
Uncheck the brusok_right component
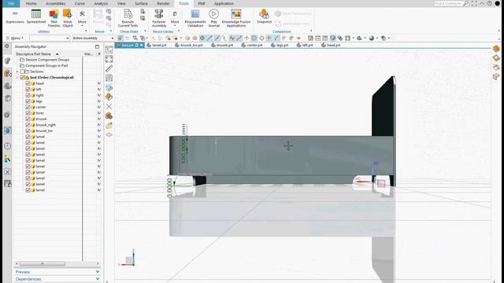28,125
